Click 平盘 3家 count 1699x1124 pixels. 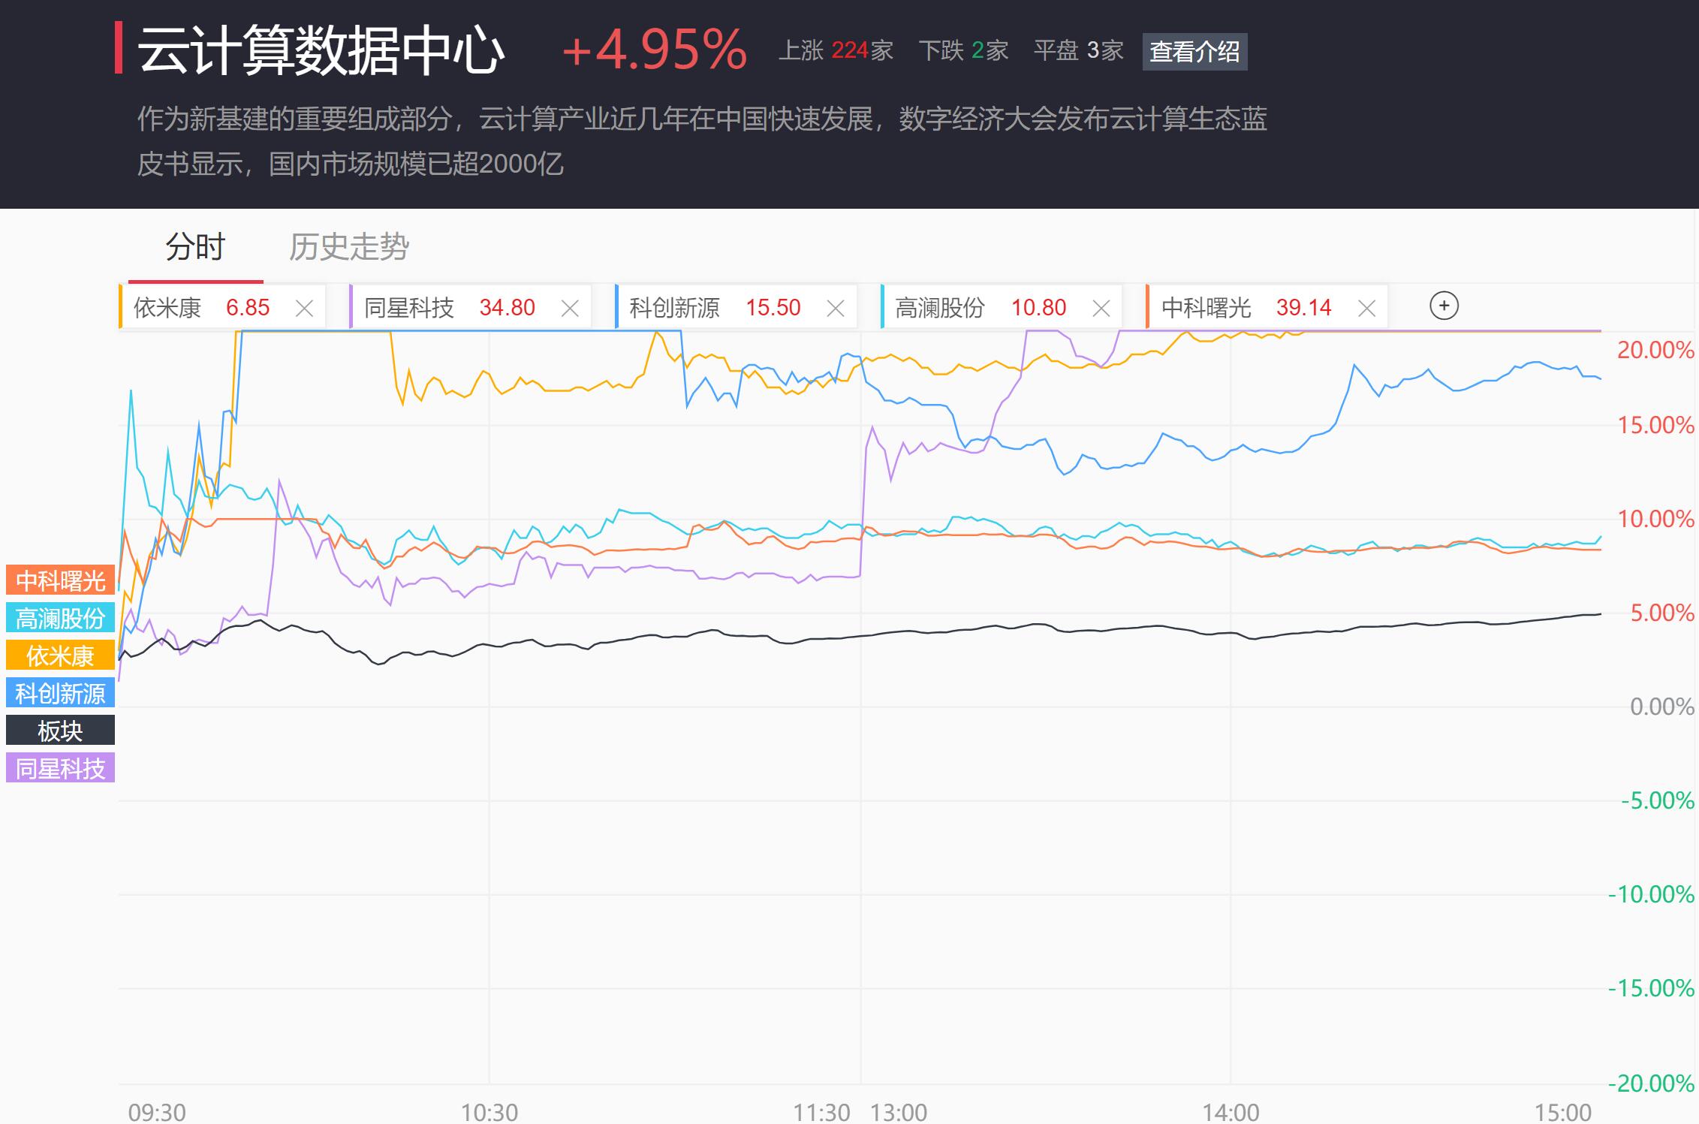1078,50
